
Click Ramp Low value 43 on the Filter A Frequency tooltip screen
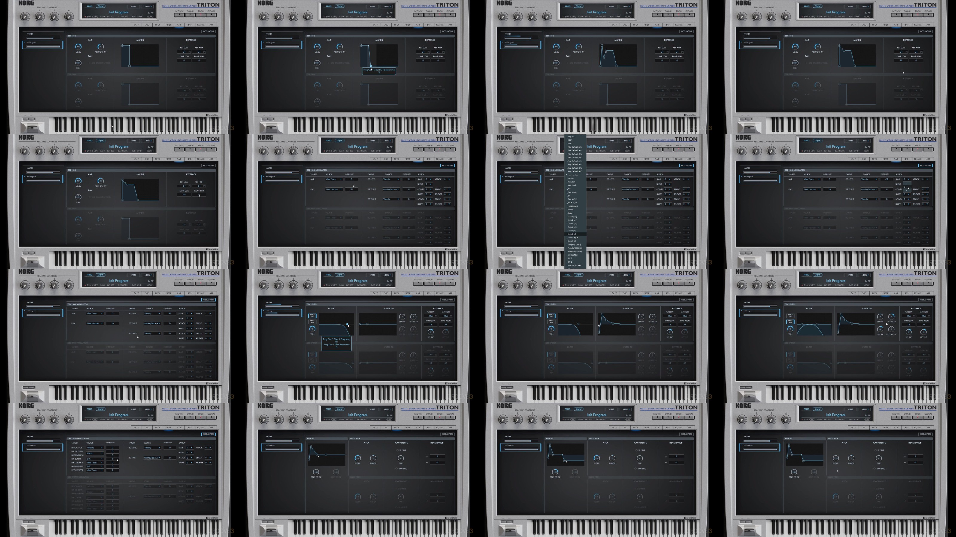(431, 325)
